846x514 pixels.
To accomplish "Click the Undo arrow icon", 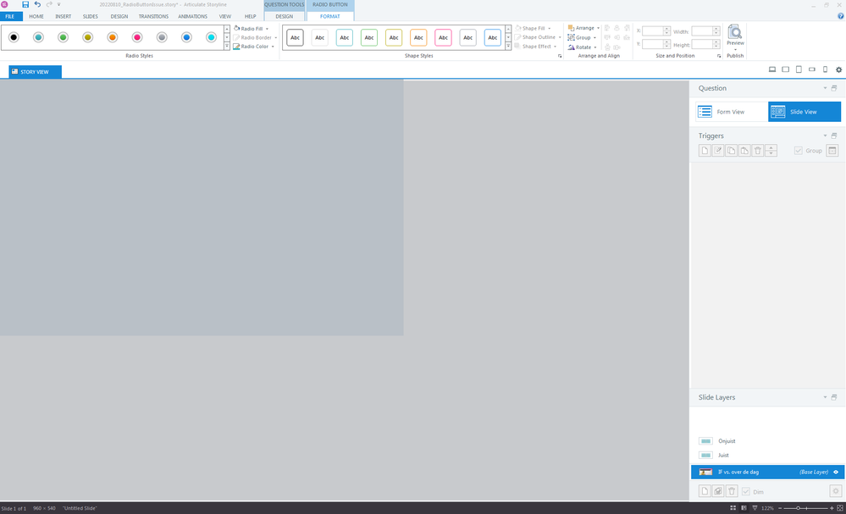I will (37, 5).
